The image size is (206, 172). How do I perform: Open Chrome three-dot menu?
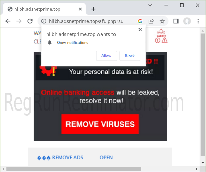[198, 21]
